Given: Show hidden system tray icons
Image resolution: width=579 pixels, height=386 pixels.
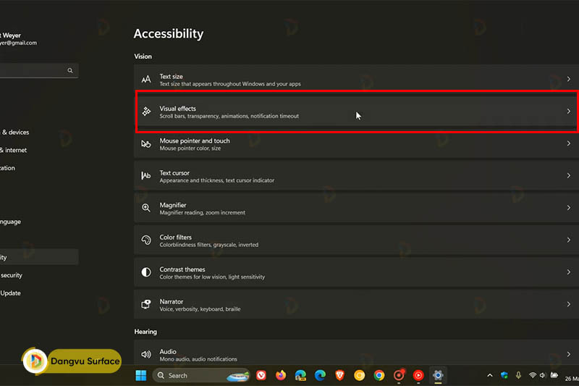Looking at the screenshot, I should click(489, 375).
